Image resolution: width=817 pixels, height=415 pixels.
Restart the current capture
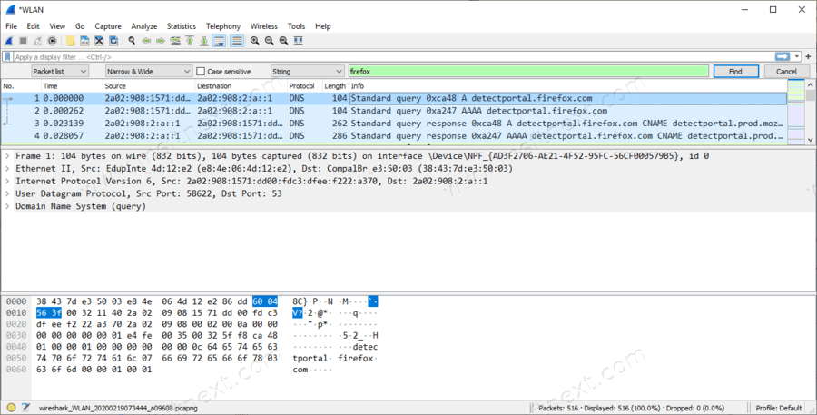pos(37,41)
